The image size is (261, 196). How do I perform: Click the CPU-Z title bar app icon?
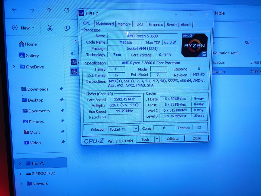(x=81, y=13)
